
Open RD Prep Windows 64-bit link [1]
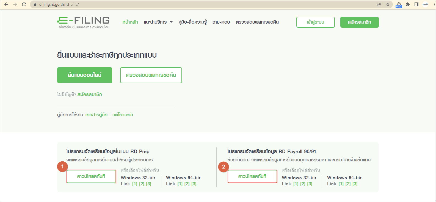point(180,184)
